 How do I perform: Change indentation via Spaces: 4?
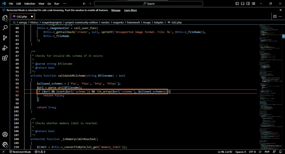[240, 152]
